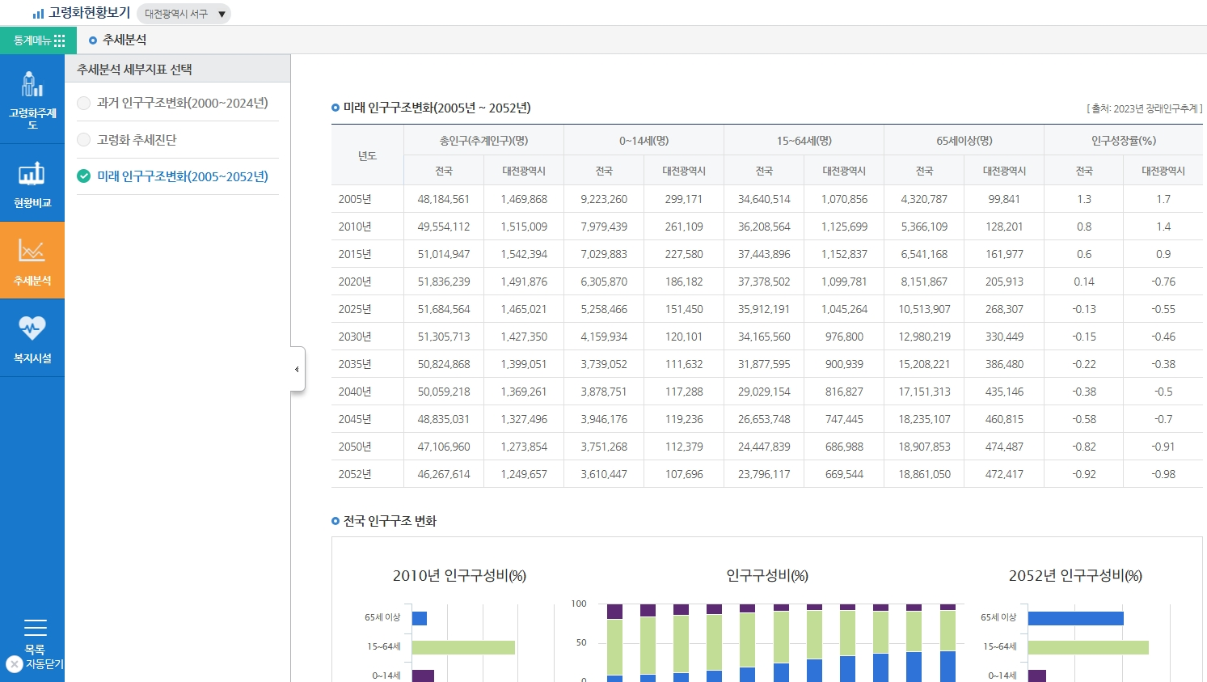
Task: Click the 2010년 인구구성비(%) chart title
Action: tap(459, 576)
